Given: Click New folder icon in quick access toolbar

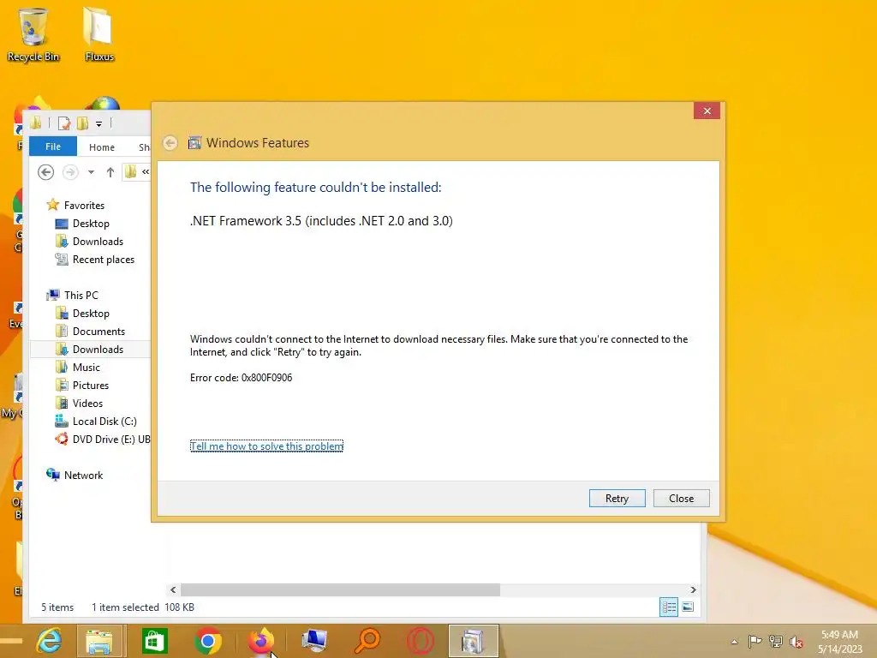Looking at the screenshot, I should point(82,123).
